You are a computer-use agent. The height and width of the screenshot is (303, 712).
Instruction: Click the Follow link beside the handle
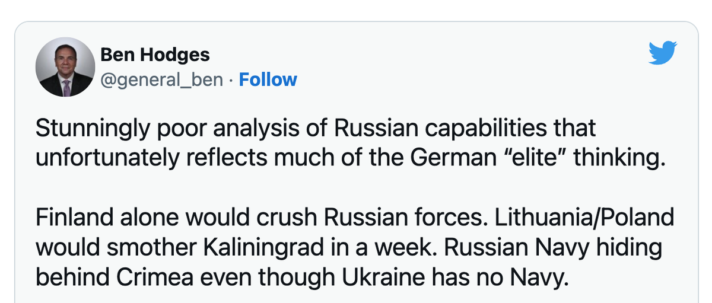click(x=268, y=79)
